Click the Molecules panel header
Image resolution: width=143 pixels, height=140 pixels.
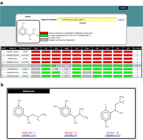coord(29,91)
